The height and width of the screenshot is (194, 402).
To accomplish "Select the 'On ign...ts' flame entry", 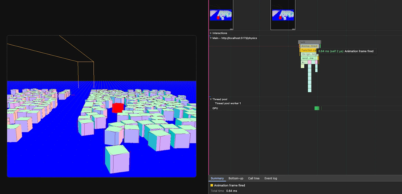I will point(309,54).
